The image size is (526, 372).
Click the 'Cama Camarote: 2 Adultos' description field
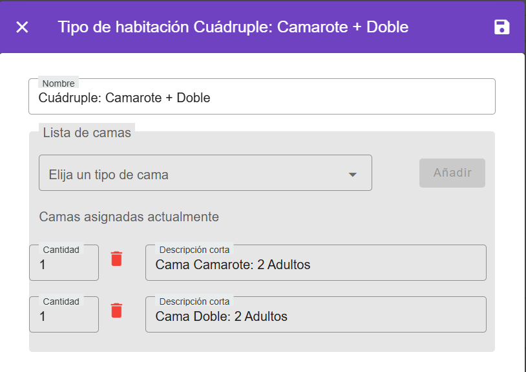(x=315, y=265)
